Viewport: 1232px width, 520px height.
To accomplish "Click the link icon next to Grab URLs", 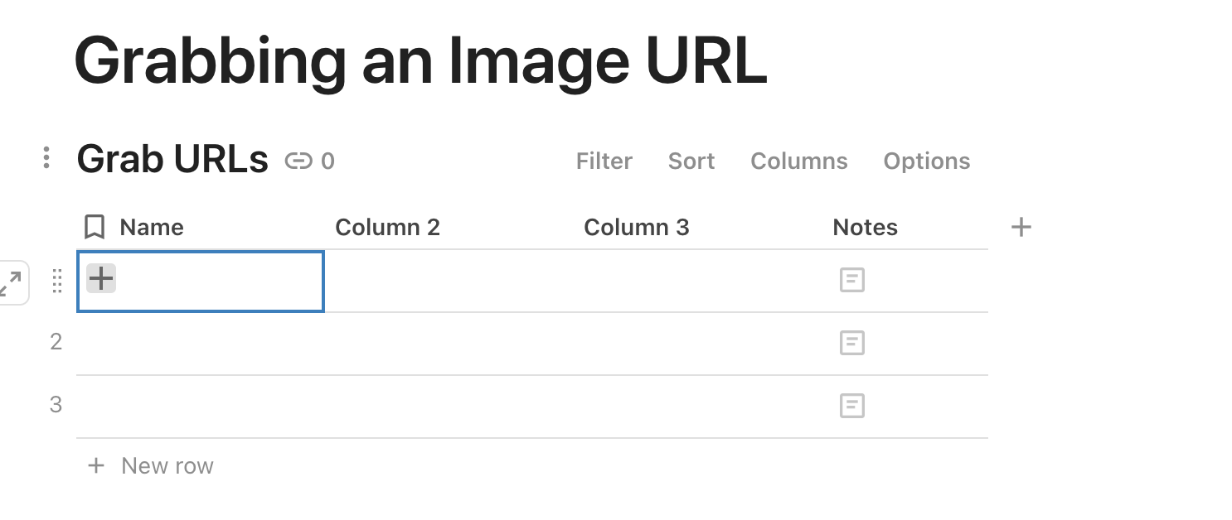I will [298, 161].
